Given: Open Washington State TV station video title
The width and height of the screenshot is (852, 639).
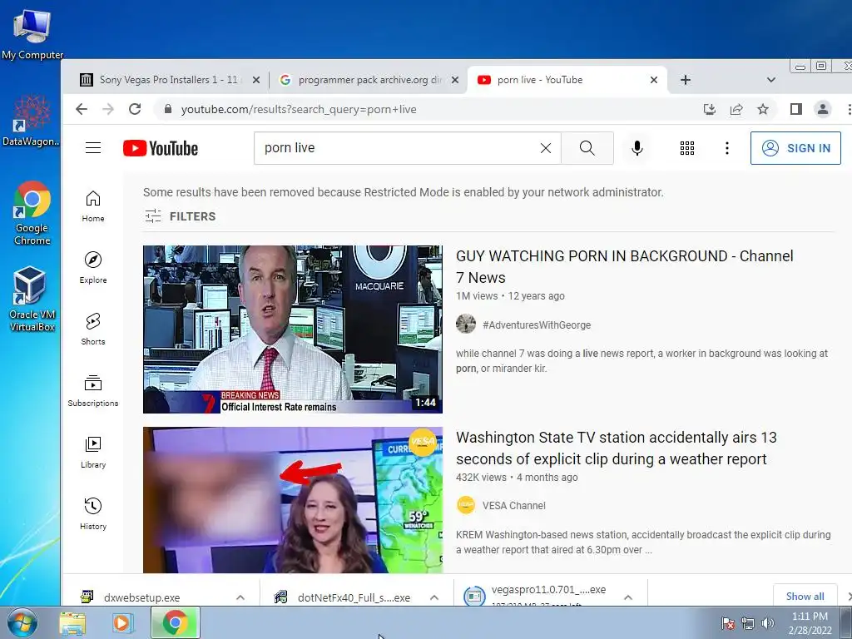Looking at the screenshot, I should (617, 448).
